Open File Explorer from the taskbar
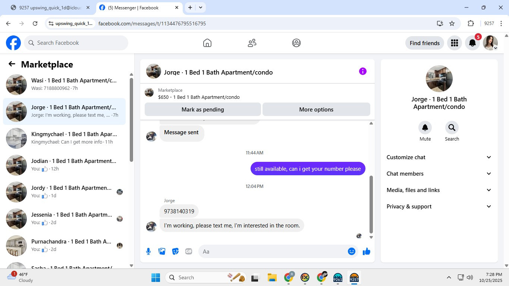The image size is (509, 286). [x=272, y=277]
